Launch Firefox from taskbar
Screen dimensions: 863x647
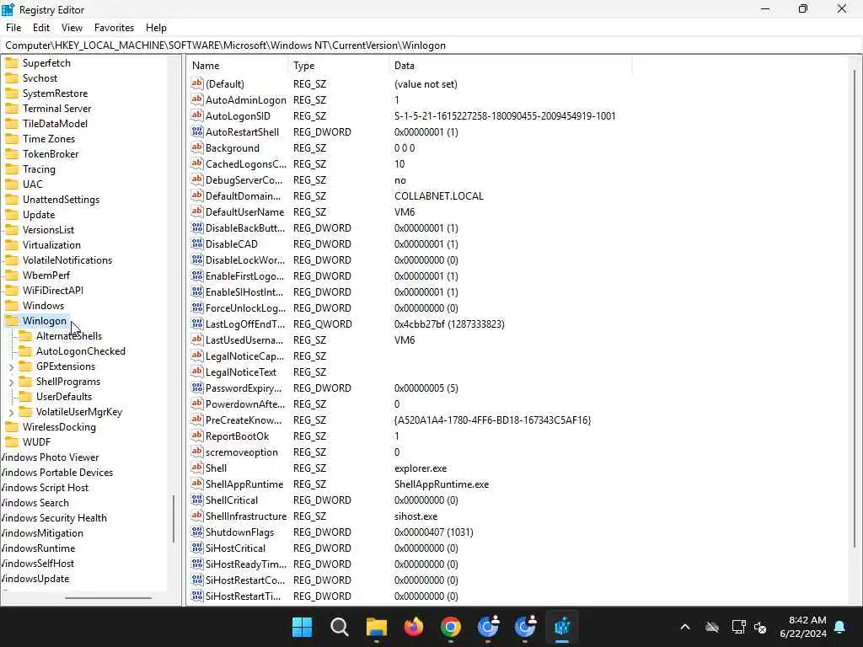point(413,627)
